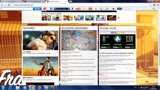The width and height of the screenshot is (160, 90).
Task: Open the Max Payne 3 featured image
Action: tap(40, 66)
